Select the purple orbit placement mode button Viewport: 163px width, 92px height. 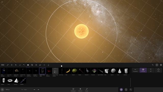[x=143, y=70]
